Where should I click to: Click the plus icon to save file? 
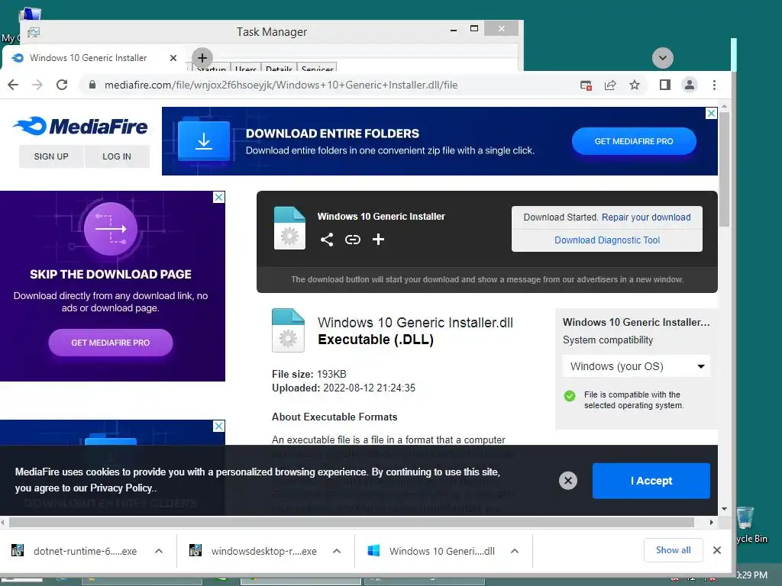pyautogui.click(x=378, y=240)
